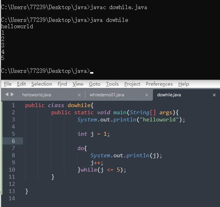220x207 pixels.
Task: Click the terminal prompt cursor line
Action: [47, 71]
